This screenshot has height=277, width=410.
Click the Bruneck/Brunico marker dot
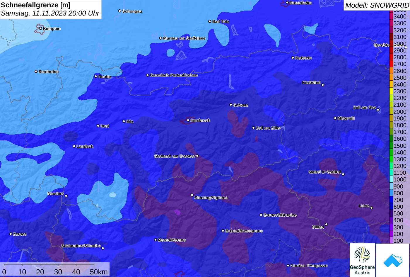click(261, 215)
